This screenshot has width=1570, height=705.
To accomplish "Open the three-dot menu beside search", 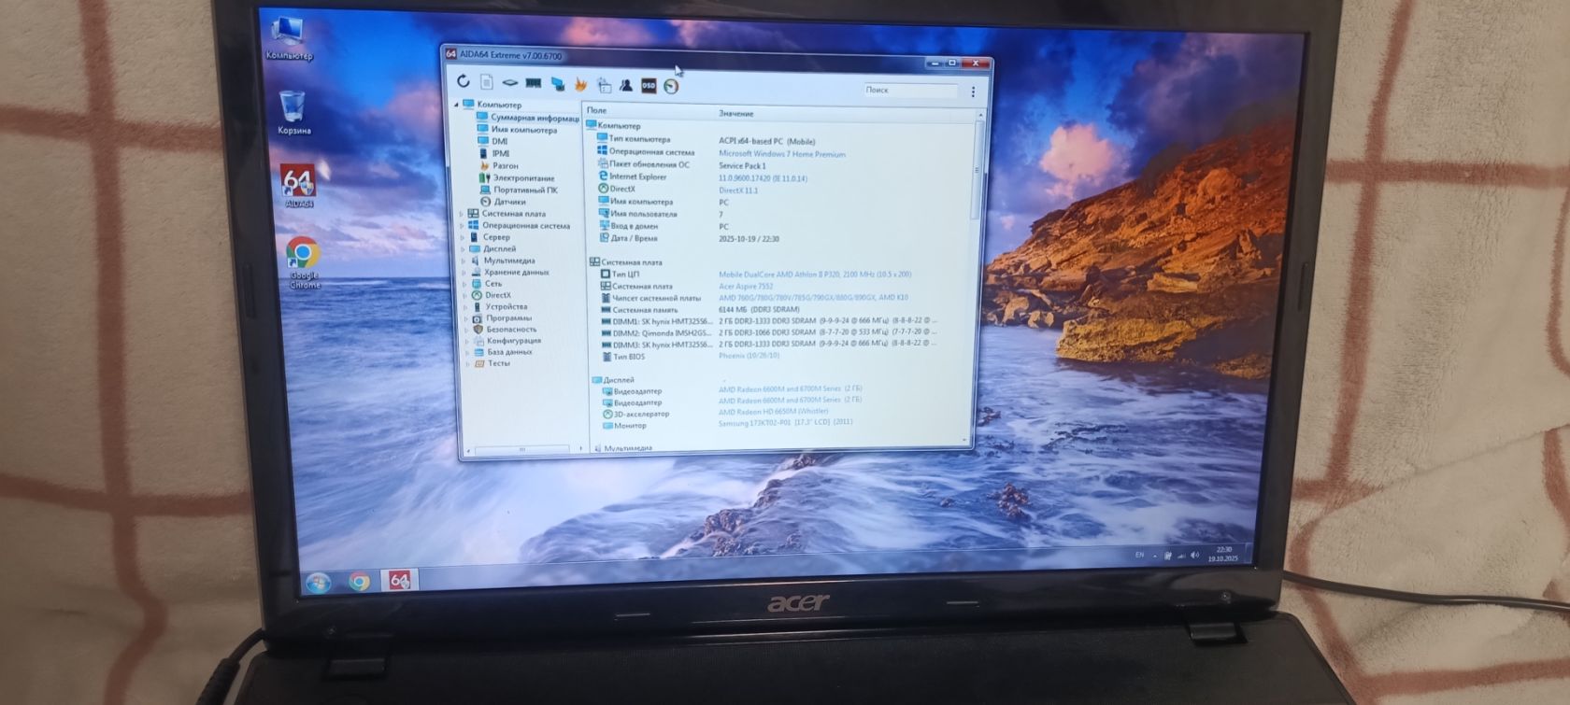I will tap(973, 92).
